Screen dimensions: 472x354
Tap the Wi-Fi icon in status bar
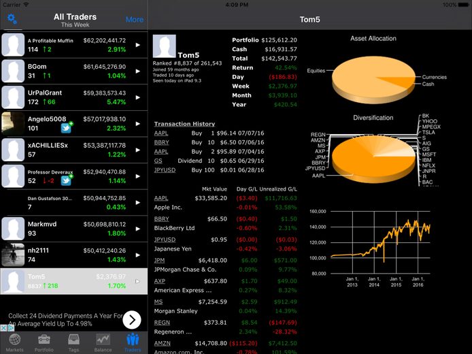click(x=27, y=5)
